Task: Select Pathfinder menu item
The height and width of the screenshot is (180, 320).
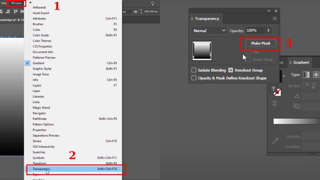Action: [x=74, y=119]
